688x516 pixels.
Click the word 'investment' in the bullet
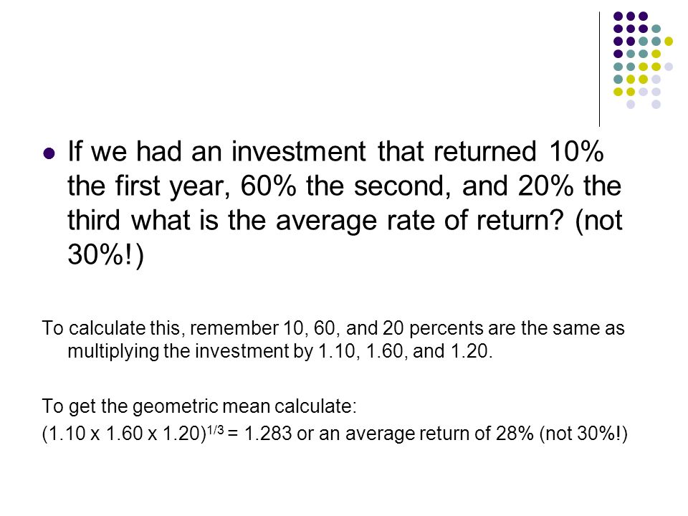pos(298,151)
